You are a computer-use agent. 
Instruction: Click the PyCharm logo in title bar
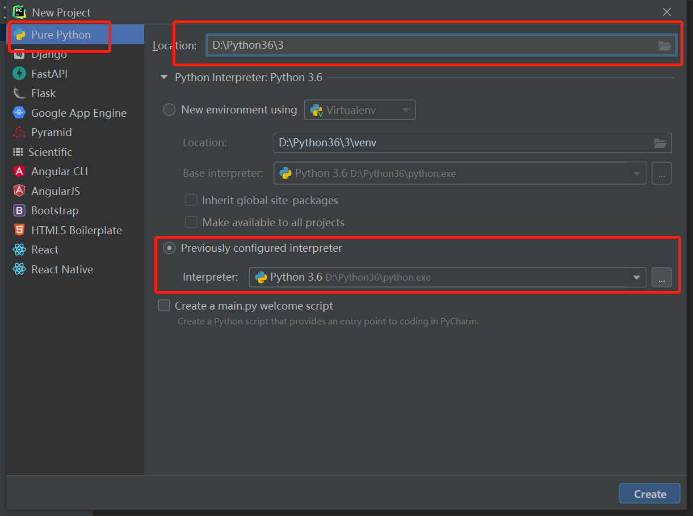point(20,12)
